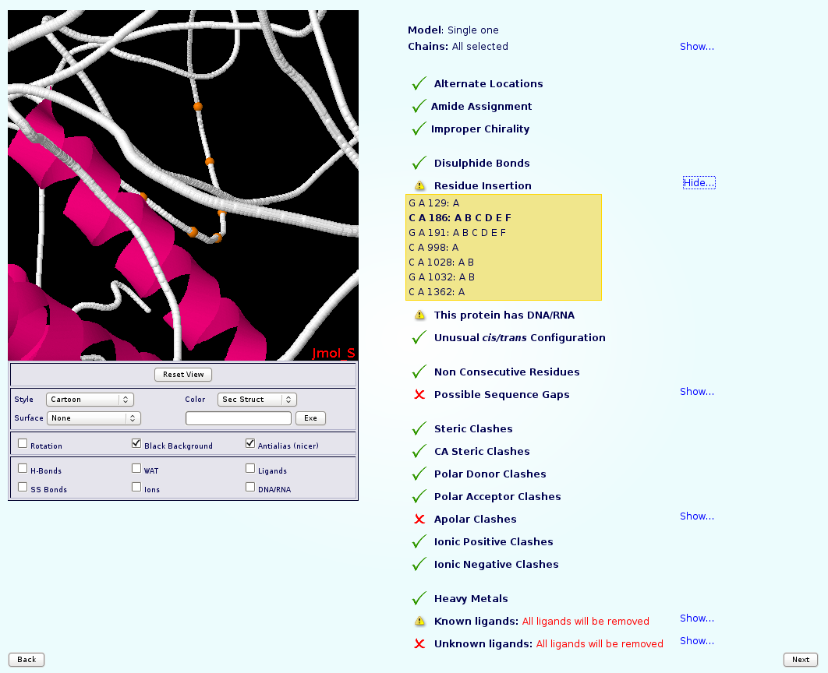Click the Next button
The width and height of the screenshot is (828, 673).
tap(800, 660)
